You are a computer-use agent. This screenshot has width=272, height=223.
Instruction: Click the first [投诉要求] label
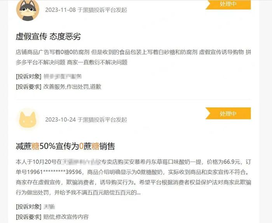pyautogui.click(x=28, y=87)
